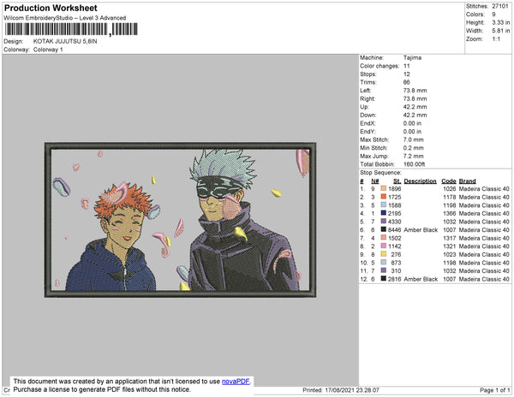
Task: Click the 'Code' column header
Action: [x=449, y=181]
